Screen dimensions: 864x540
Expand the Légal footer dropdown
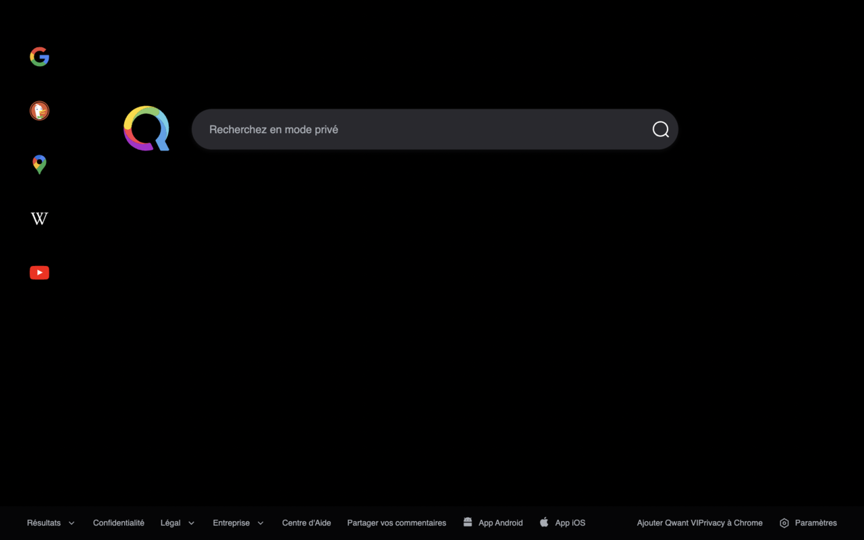(178, 523)
